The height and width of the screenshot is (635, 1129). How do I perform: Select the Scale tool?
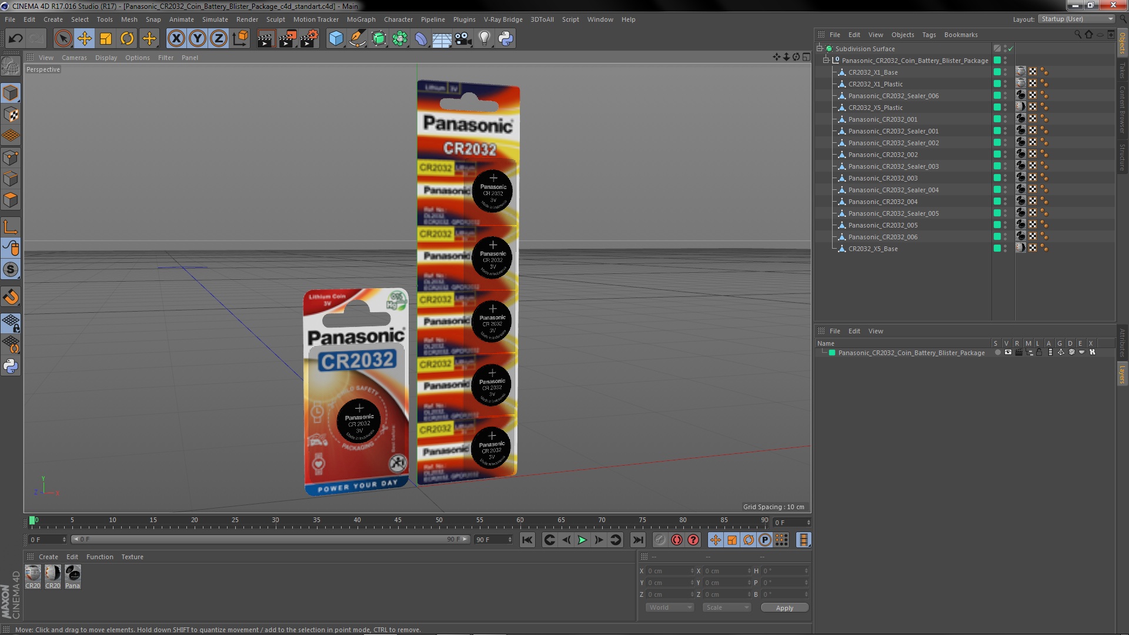106,39
